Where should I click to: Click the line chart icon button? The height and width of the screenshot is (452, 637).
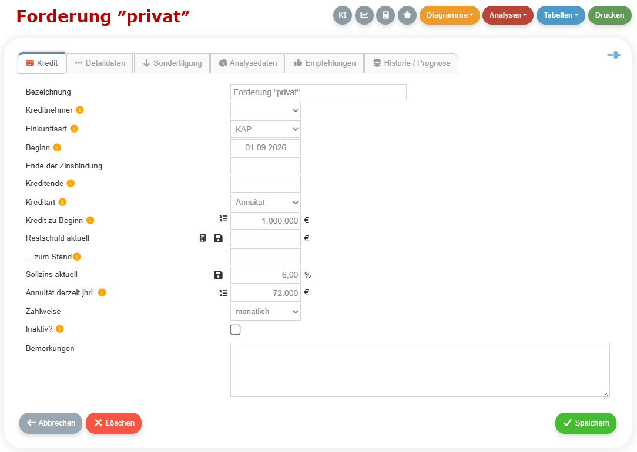364,15
